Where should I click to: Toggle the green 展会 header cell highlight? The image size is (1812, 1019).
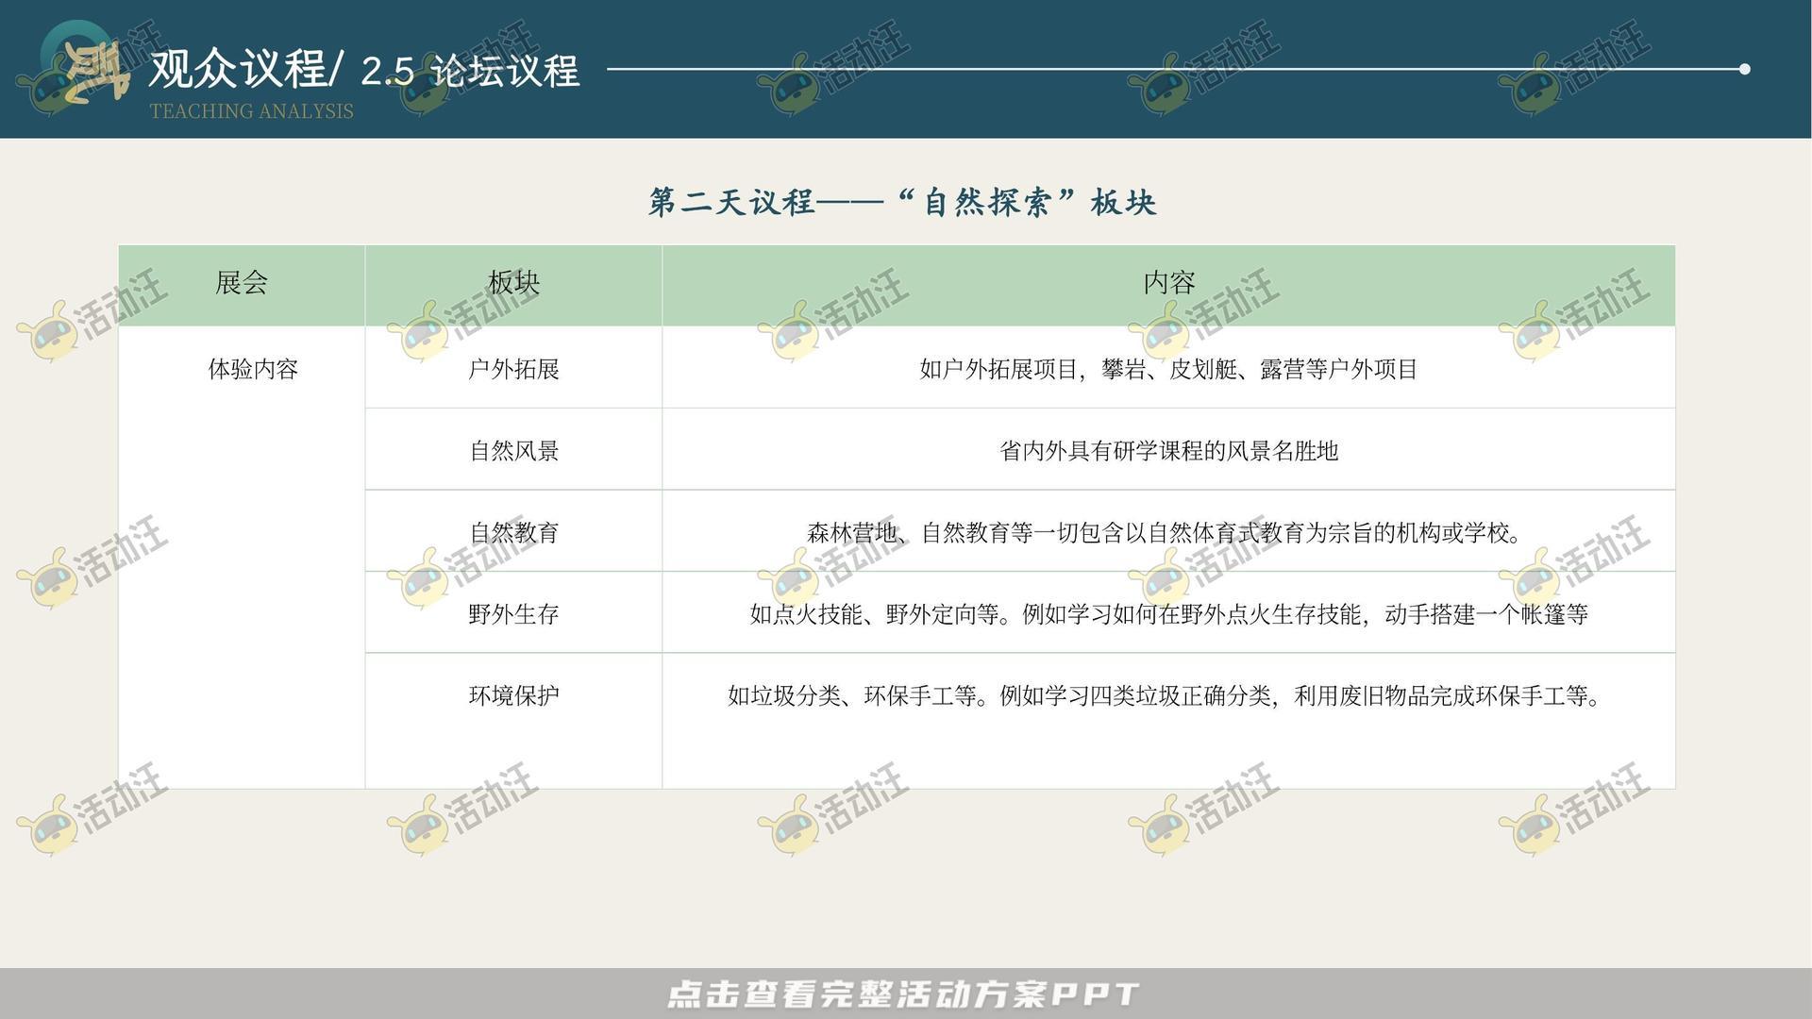[x=241, y=283]
